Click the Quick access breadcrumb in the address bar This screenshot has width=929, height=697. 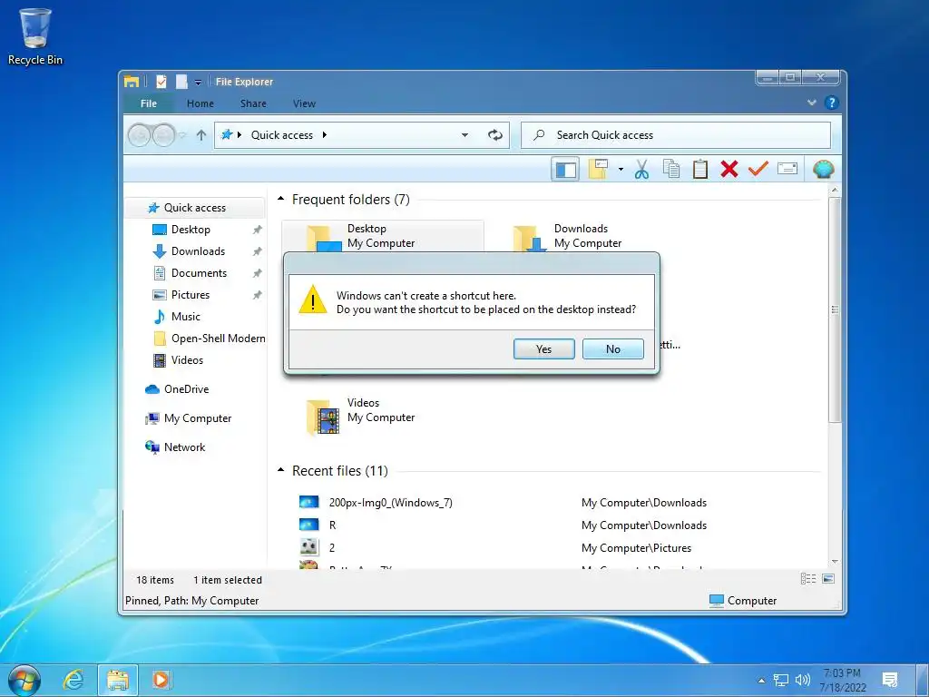282,135
